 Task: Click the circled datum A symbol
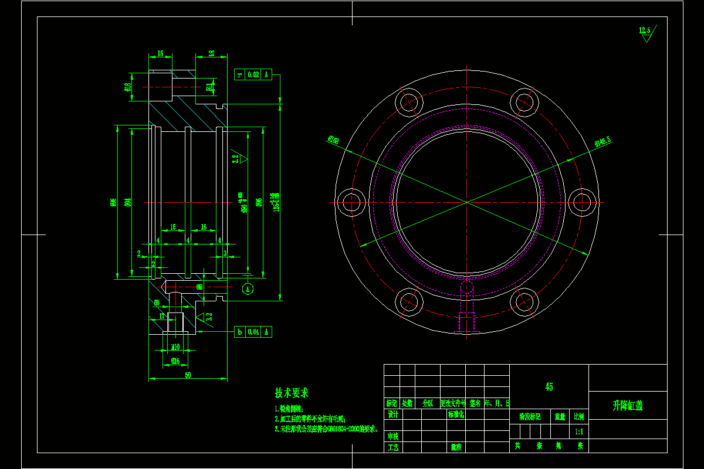[x=248, y=288]
